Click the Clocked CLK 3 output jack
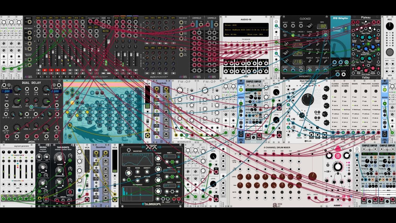This screenshot has height=223, width=396. click(x=325, y=71)
